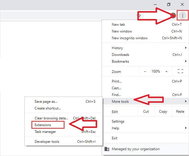This screenshot has height=156, width=189.
Task: Click the fullscreen zoom icon
Action: tap(180, 71)
